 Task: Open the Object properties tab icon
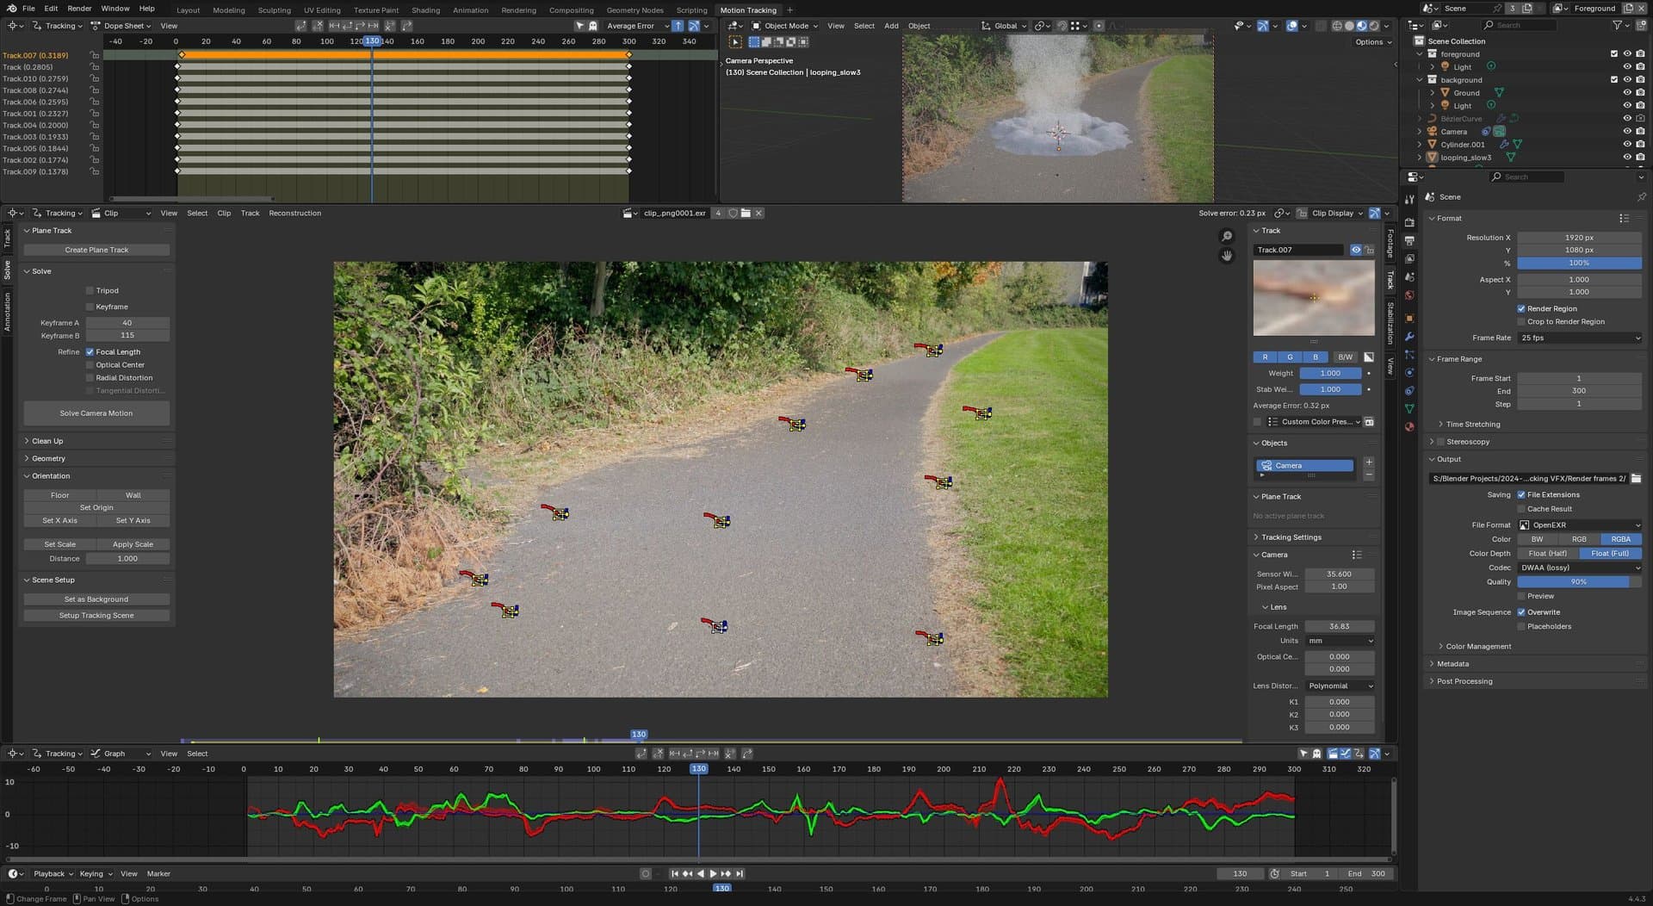(1409, 318)
